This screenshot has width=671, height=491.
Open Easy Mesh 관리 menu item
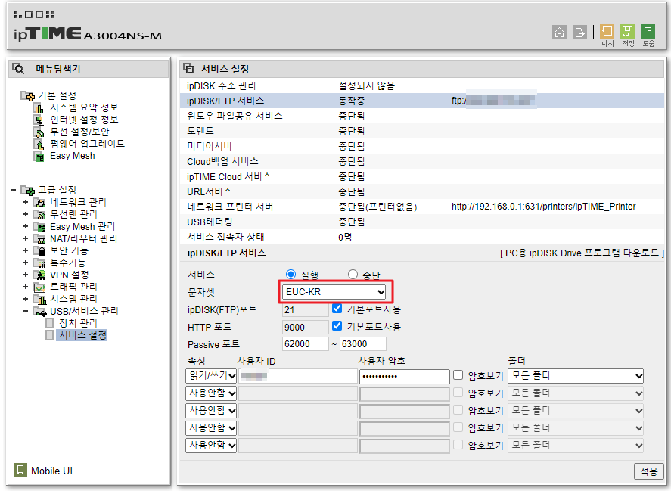(82, 226)
